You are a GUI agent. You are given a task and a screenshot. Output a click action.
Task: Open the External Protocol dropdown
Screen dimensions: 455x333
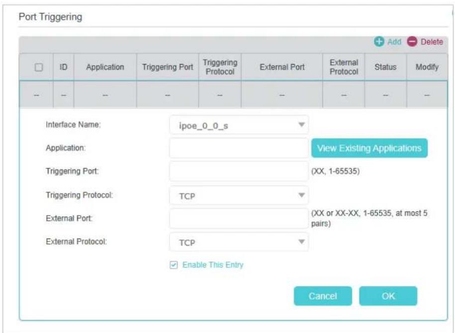click(239, 242)
